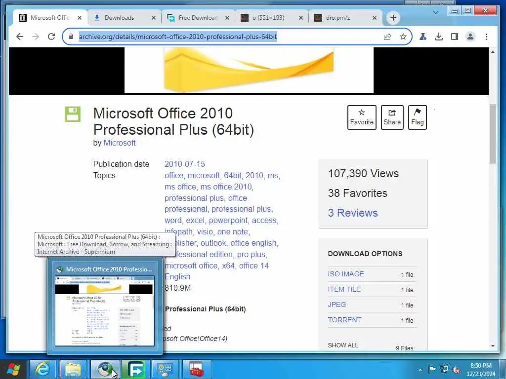Download the ISO IMAGE option

coord(346,274)
